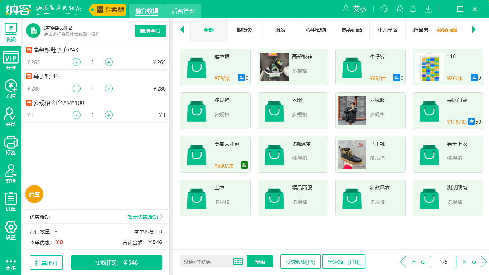Click the on-screen keyboard icon in the barcode field
Screen dimensions: 489x275
point(238,261)
